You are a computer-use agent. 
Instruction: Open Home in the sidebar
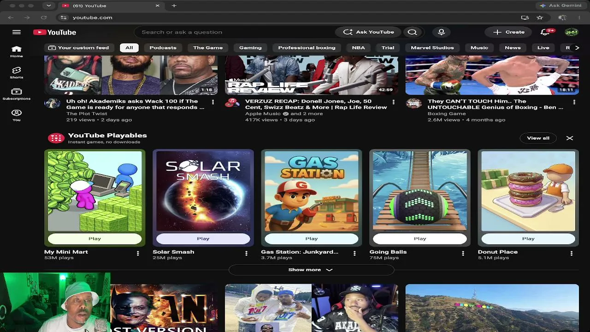(17, 52)
